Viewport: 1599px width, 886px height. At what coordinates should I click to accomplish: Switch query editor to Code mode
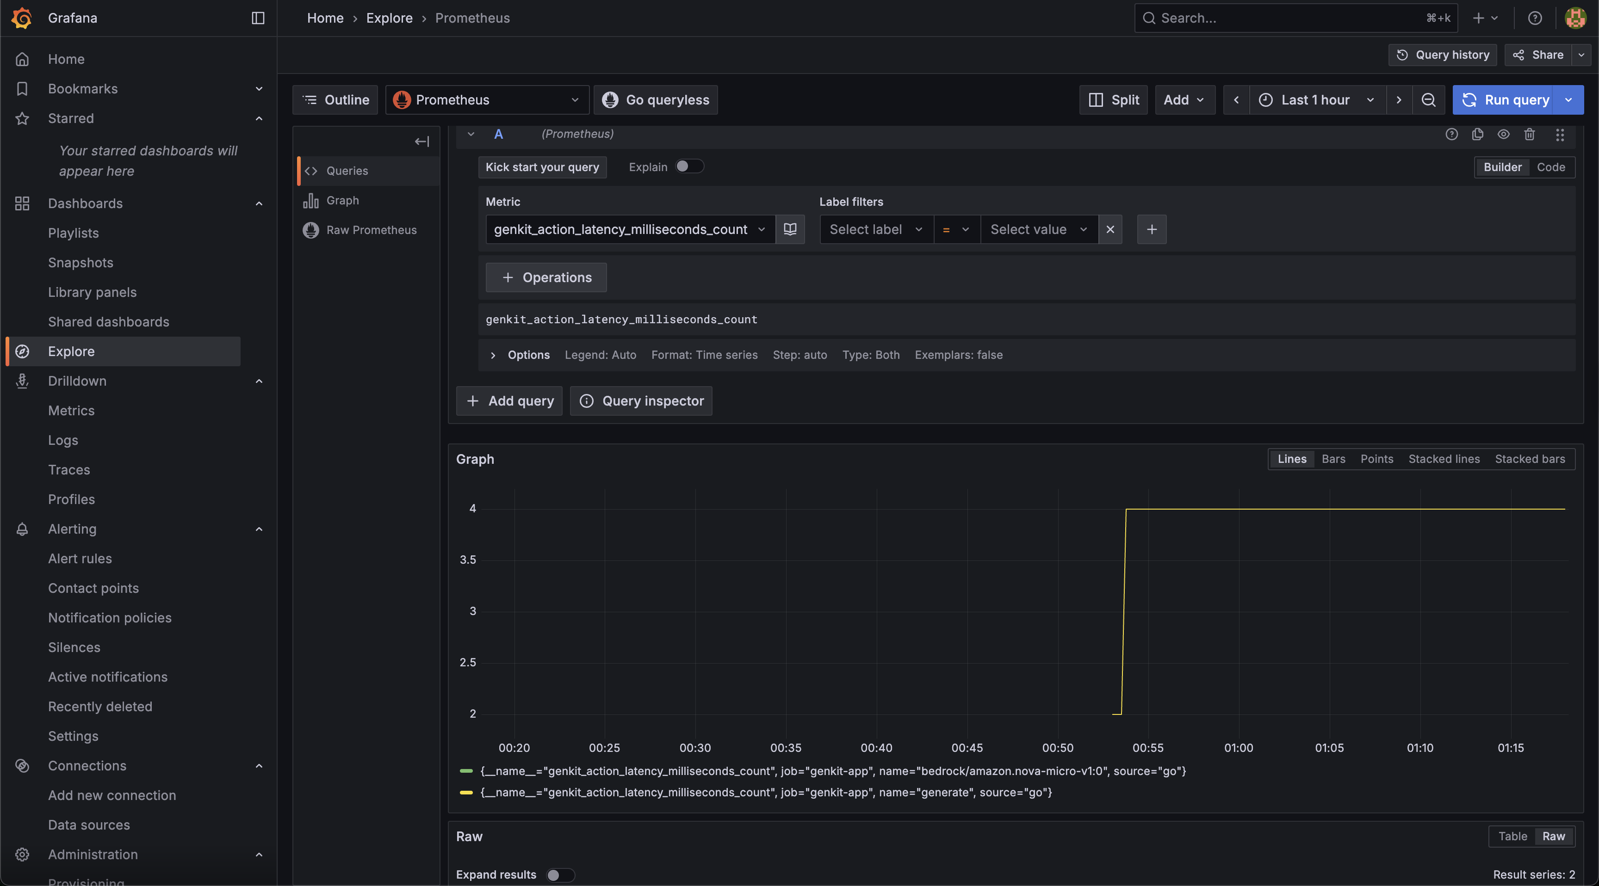(1550, 167)
